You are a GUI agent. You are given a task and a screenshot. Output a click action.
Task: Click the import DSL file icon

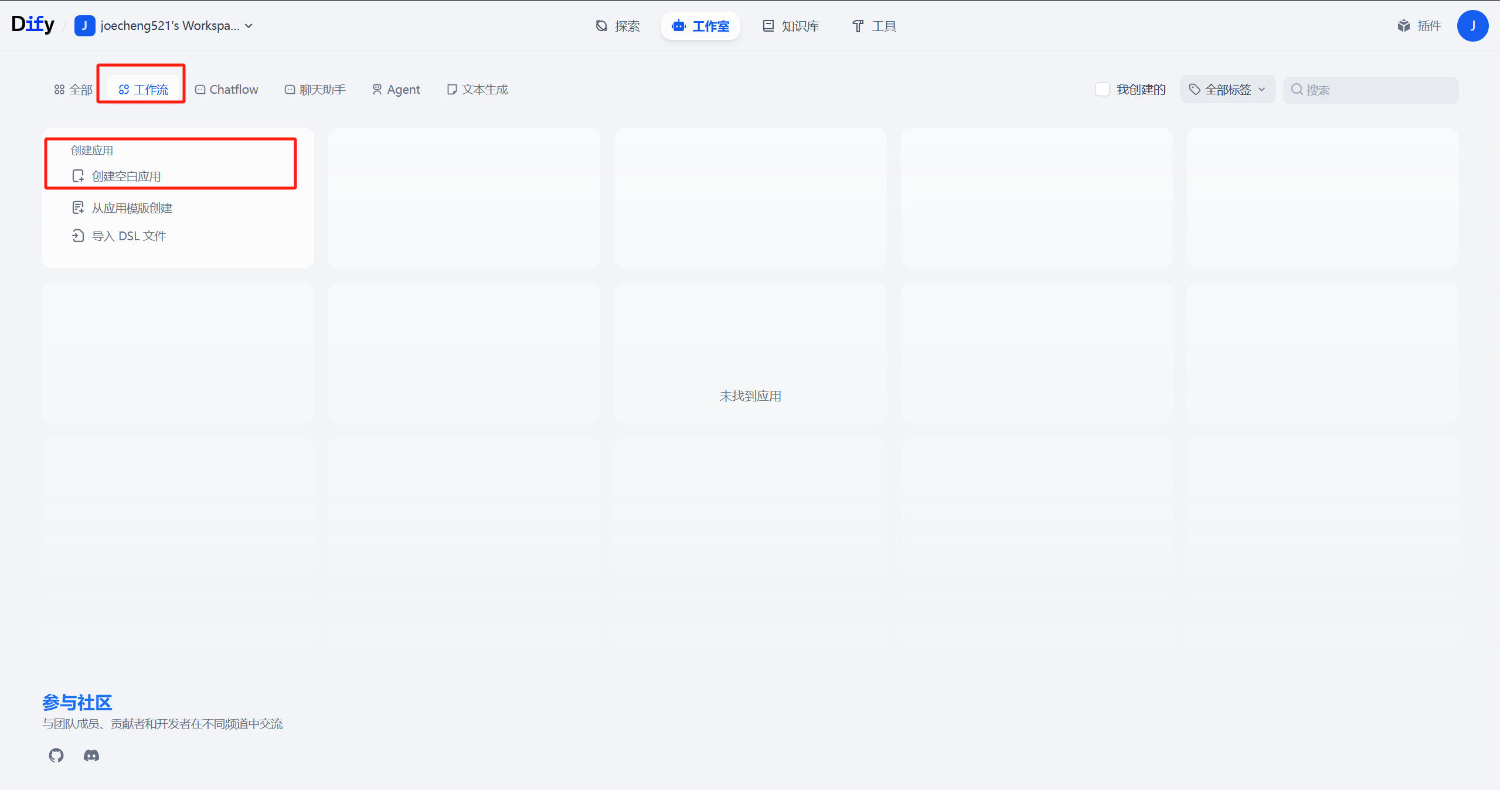78,236
